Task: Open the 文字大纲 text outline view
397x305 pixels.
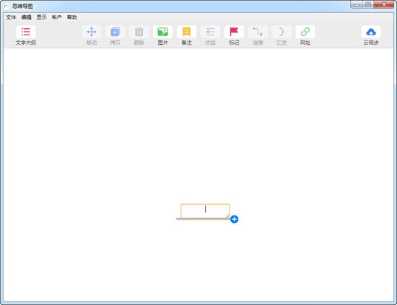Action: (25, 32)
